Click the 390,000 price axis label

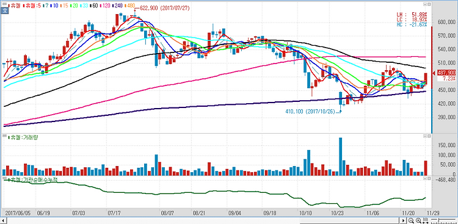(x=447, y=117)
